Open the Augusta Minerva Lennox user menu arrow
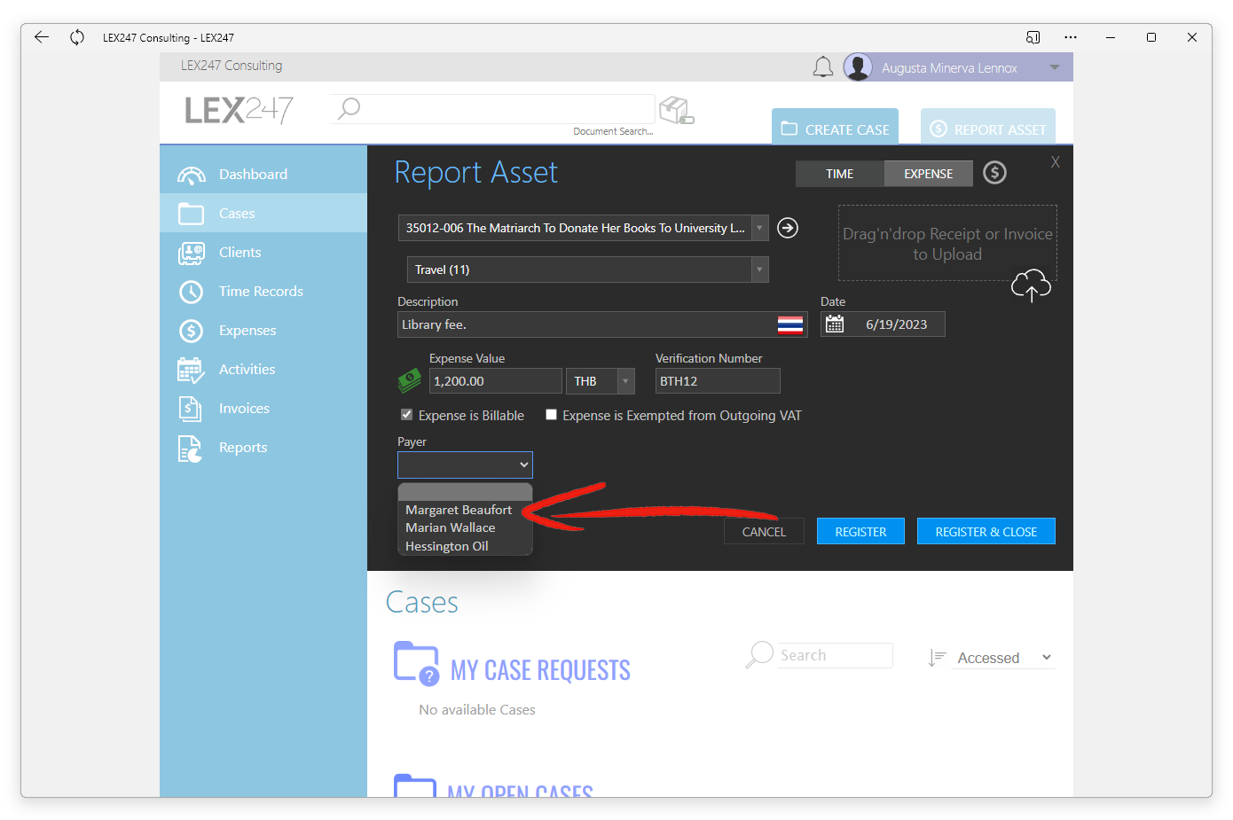1233x820 pixels. 1055,68
